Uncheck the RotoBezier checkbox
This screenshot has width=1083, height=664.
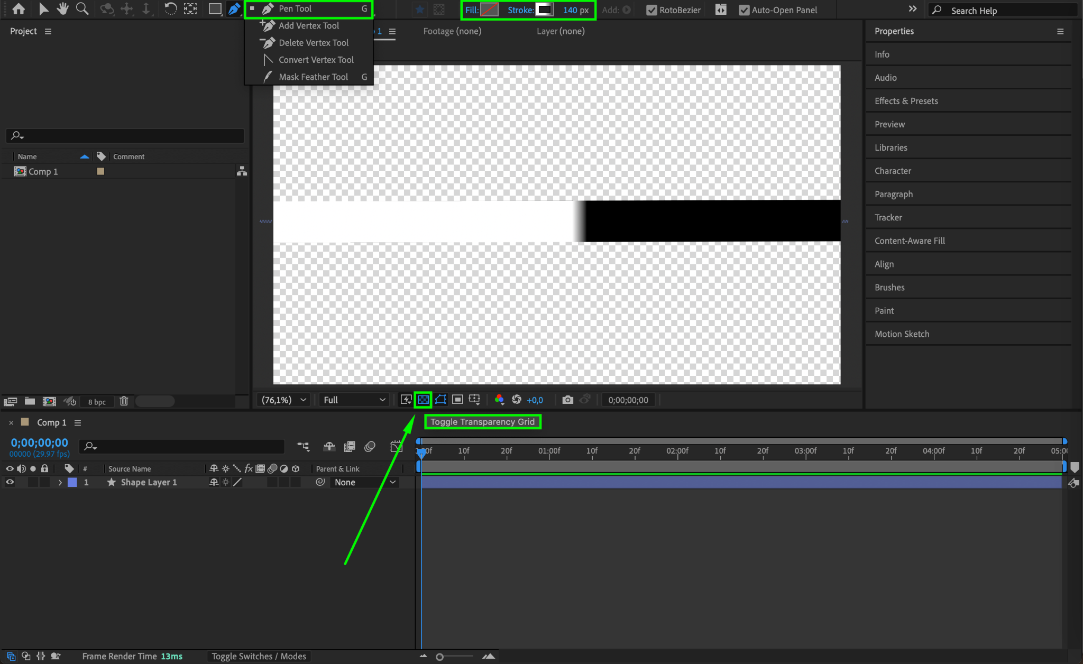[651, 10]
